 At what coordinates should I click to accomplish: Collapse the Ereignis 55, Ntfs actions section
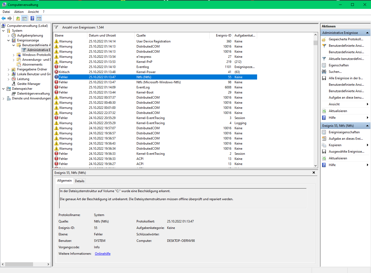[367, 126]
